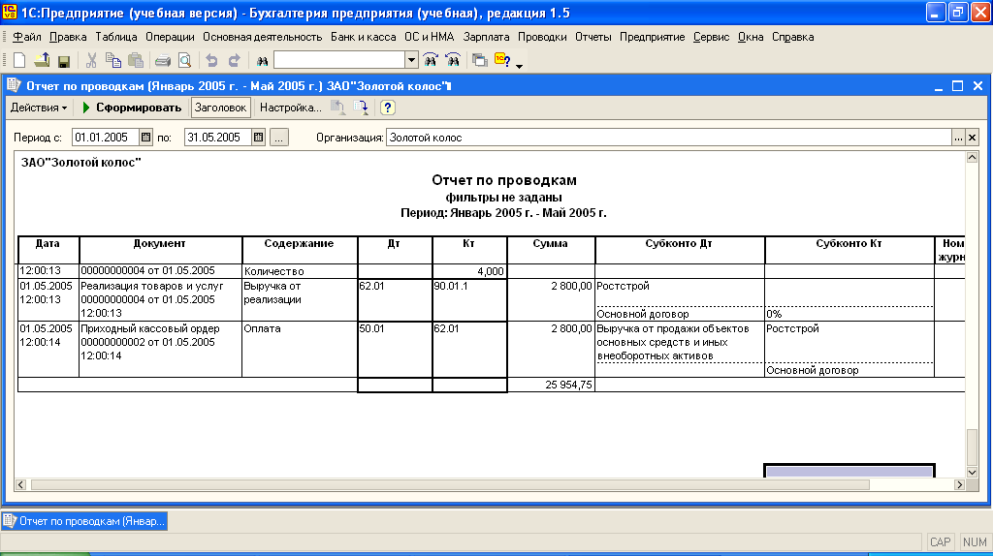Image resolution: width=993 pixels, height=556 pixels.
Task: Clear the Организация field with the X button
Action: click(x=972, y=138)
